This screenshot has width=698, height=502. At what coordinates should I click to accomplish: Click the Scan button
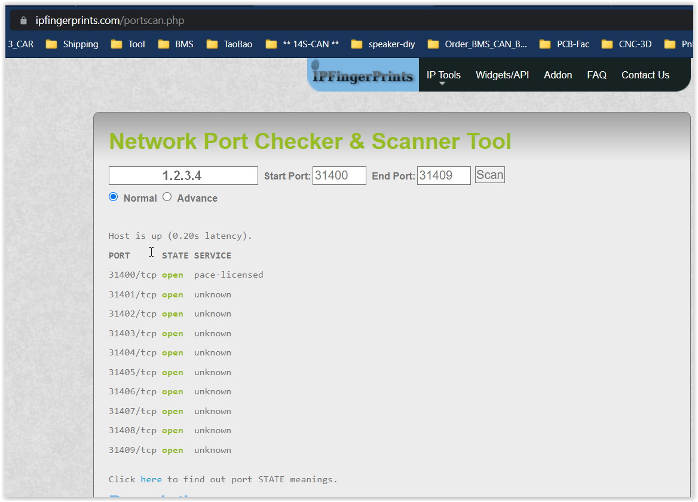point(489,175)
